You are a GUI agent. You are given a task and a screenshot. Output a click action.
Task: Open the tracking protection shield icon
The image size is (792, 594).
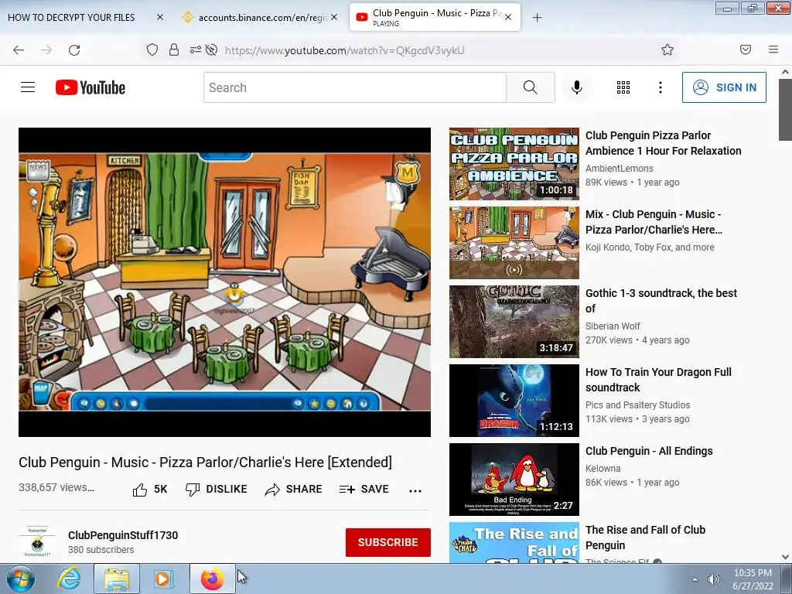(152, 49)
